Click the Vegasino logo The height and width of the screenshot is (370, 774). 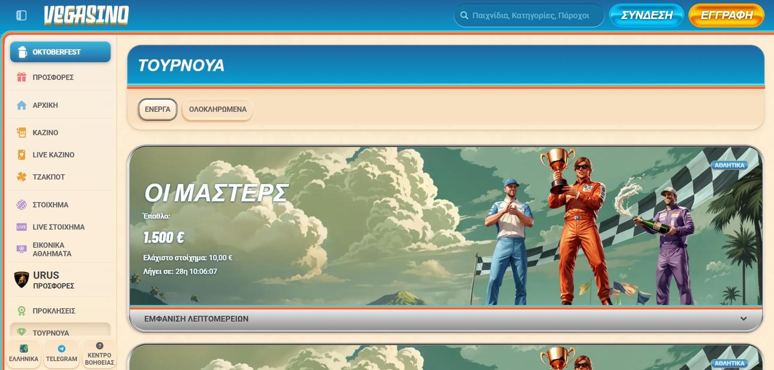(x=86, y=15)
